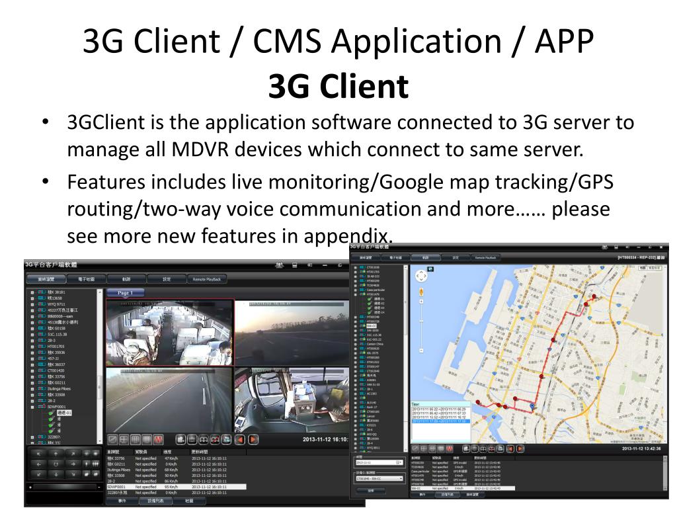Select sixteen-split grid layout in live view toolbar
This screenshot has height=508, width=677.
click(x=147, y=440)
